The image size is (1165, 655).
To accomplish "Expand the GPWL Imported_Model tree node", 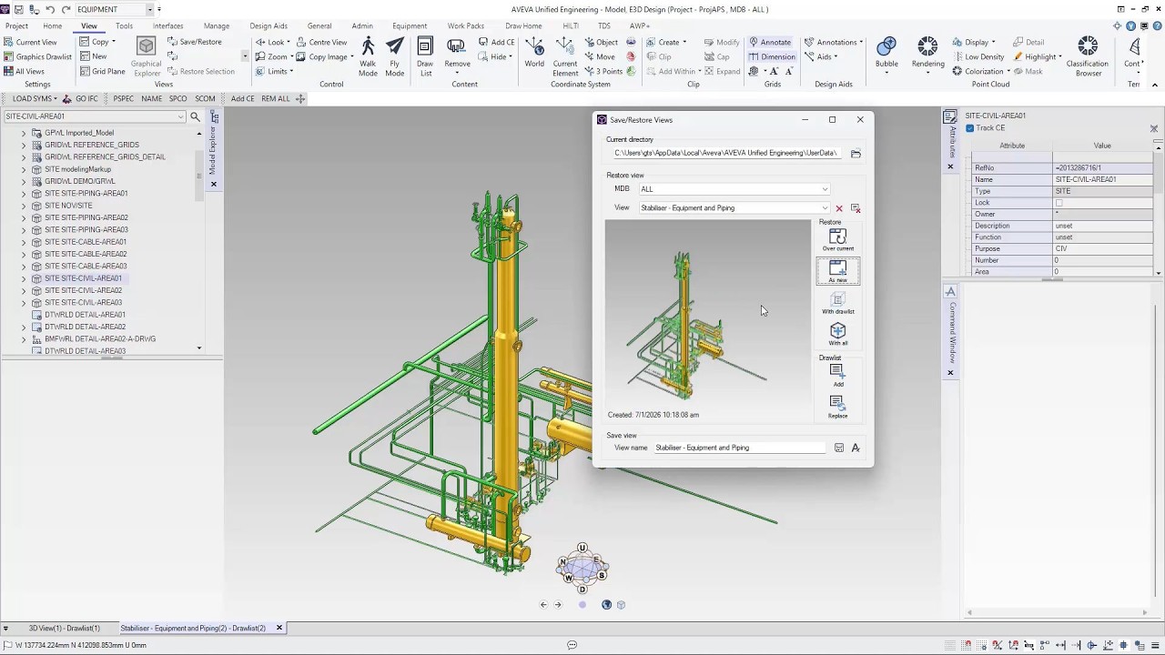I will click(x=24, y=133).
